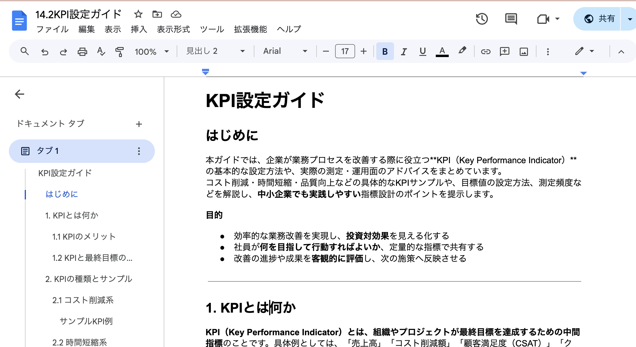Screen dimensions: 636x347
Task: Insert an image from the toolbar
Action: [x=524, y=51]
